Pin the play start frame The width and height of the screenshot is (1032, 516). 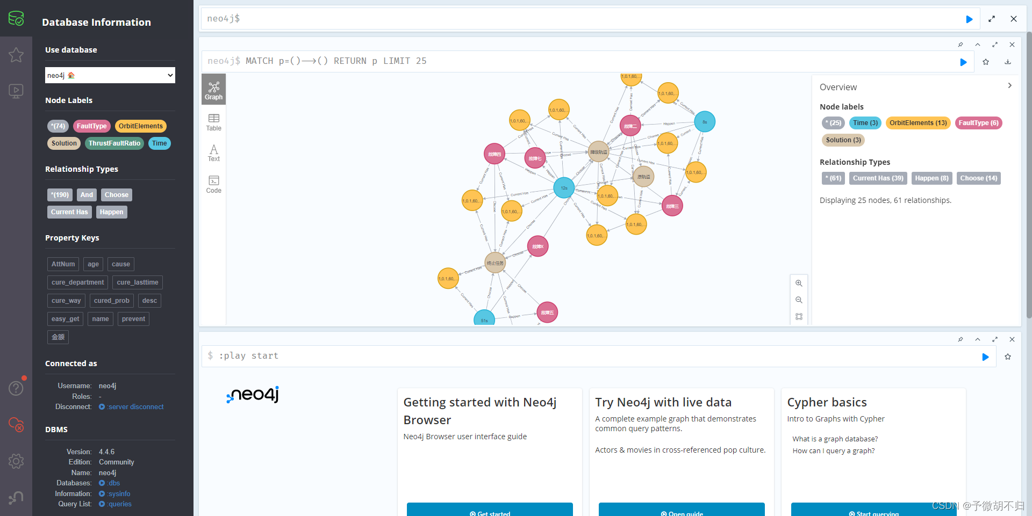point(961,339)
